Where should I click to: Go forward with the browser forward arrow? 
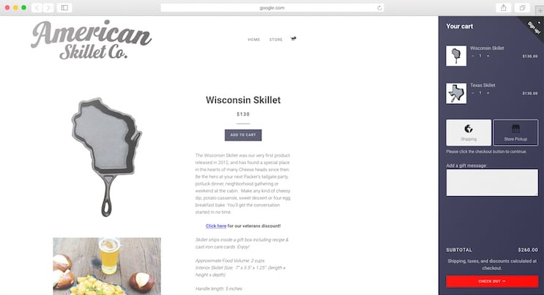(x=48, y=7)
